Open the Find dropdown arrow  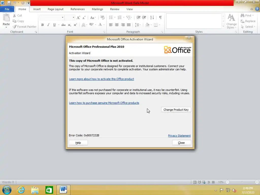pos(253,15)
